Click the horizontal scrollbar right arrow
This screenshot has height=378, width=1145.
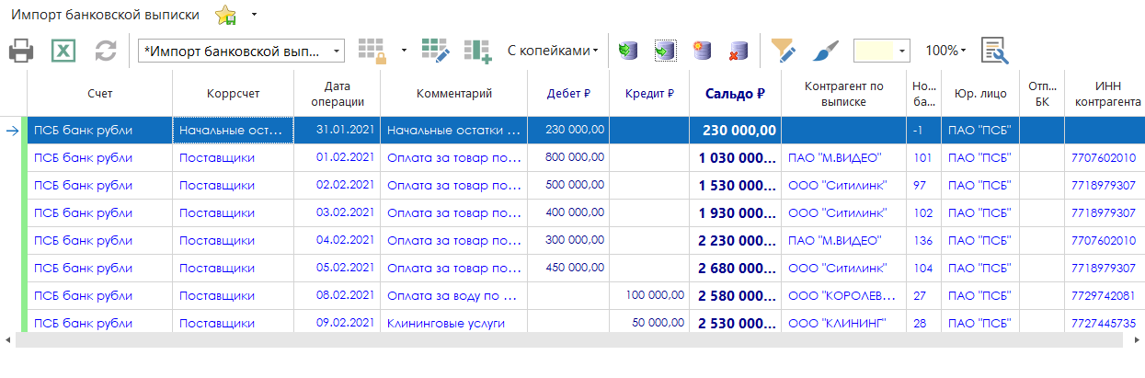1137,339
